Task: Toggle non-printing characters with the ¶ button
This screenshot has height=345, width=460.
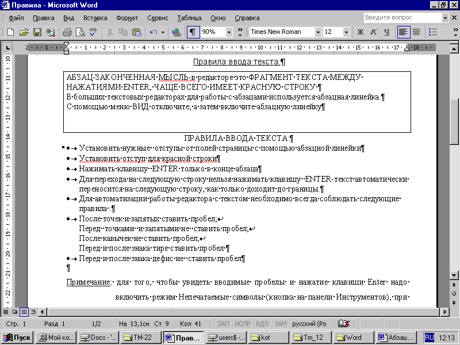Action: tap(193, 32)
